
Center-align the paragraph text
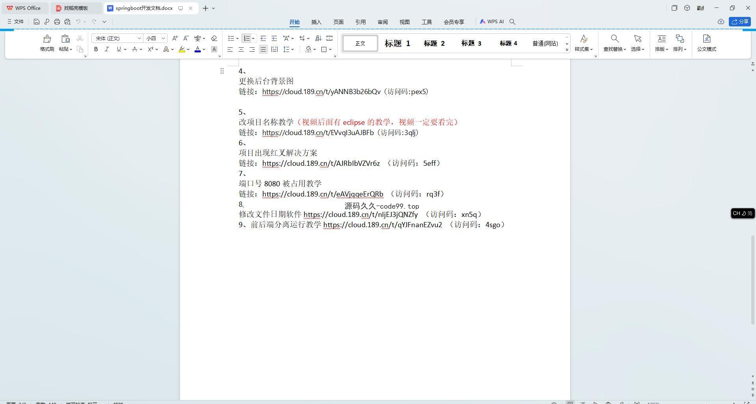click(x=241, y=49)
